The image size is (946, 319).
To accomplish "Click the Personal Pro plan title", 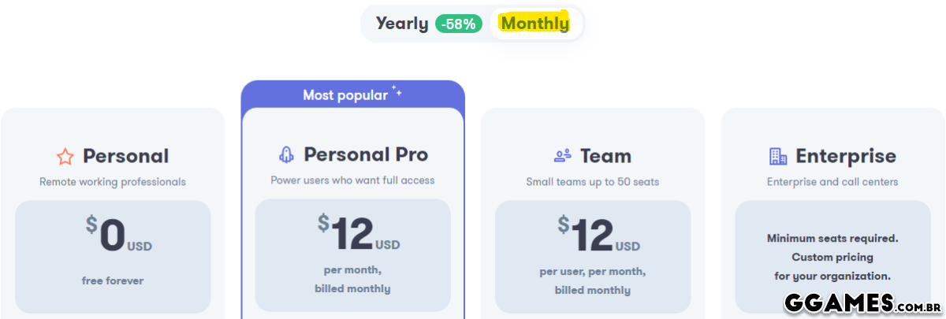I will pos(366,154).
